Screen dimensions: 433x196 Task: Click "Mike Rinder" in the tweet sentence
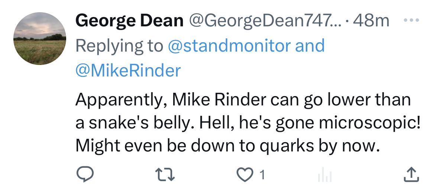click(220, 100)
